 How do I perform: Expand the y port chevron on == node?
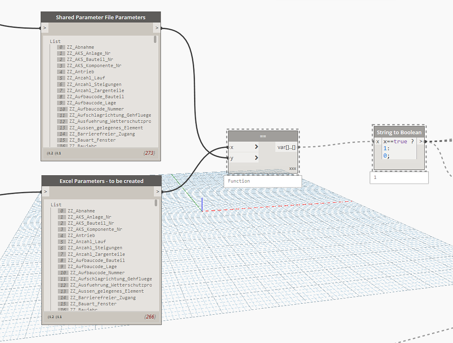[257, 158]
